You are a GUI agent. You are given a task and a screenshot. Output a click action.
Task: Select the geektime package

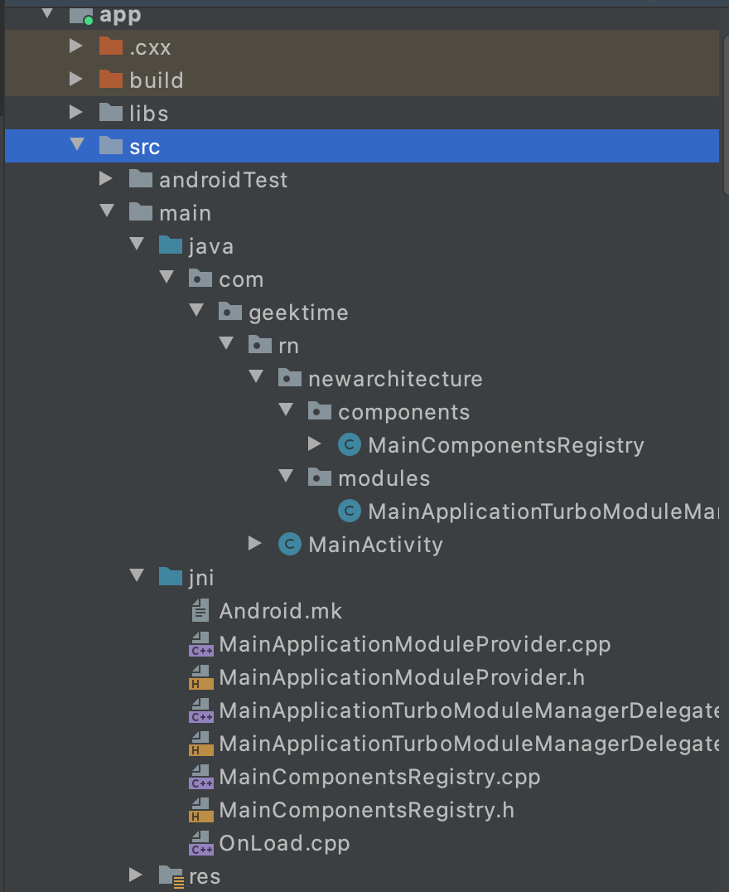298,313
